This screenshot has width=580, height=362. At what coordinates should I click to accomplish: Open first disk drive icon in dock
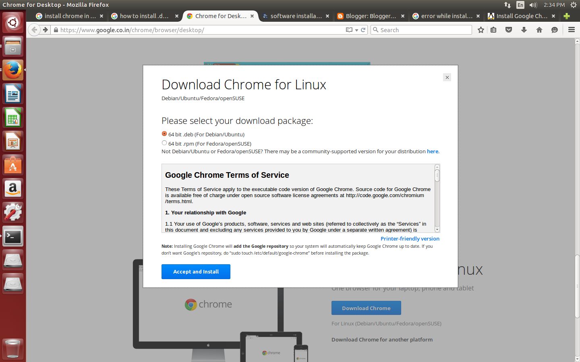pyautogui.click(x=13, y=260)
